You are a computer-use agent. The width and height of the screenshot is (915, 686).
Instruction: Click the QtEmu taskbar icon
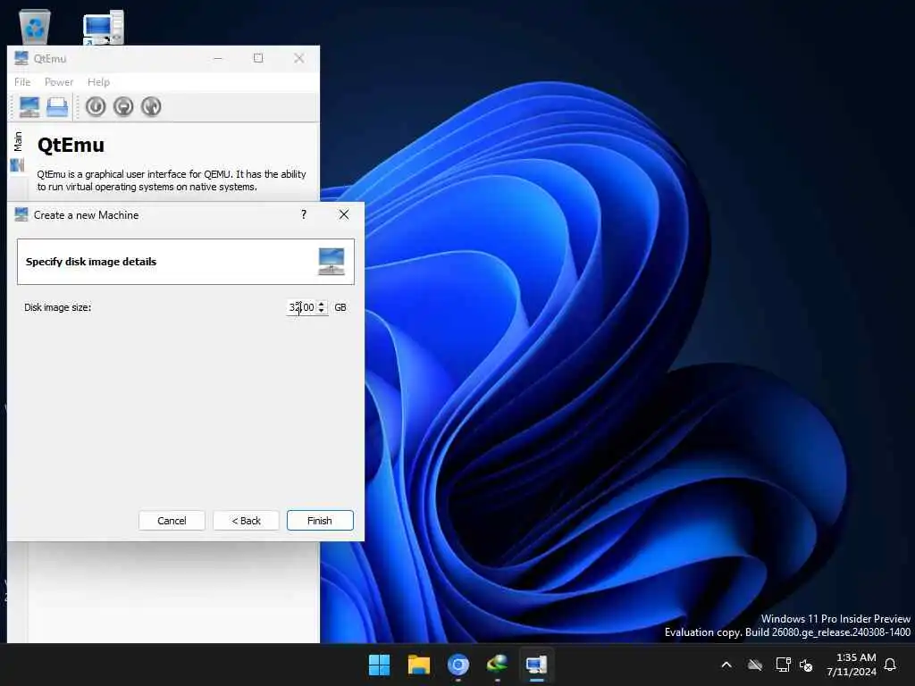click(536, 665)
